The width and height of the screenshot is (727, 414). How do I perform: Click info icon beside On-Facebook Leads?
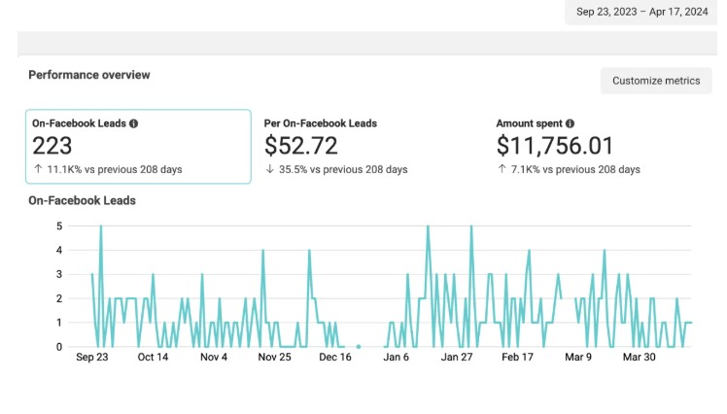click(x=133, y=123)
